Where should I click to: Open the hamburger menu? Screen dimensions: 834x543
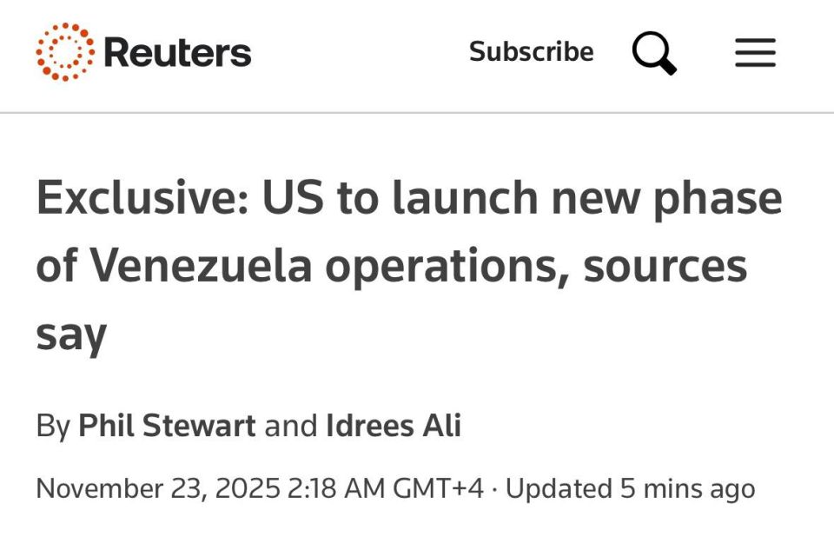click(755, 53)
